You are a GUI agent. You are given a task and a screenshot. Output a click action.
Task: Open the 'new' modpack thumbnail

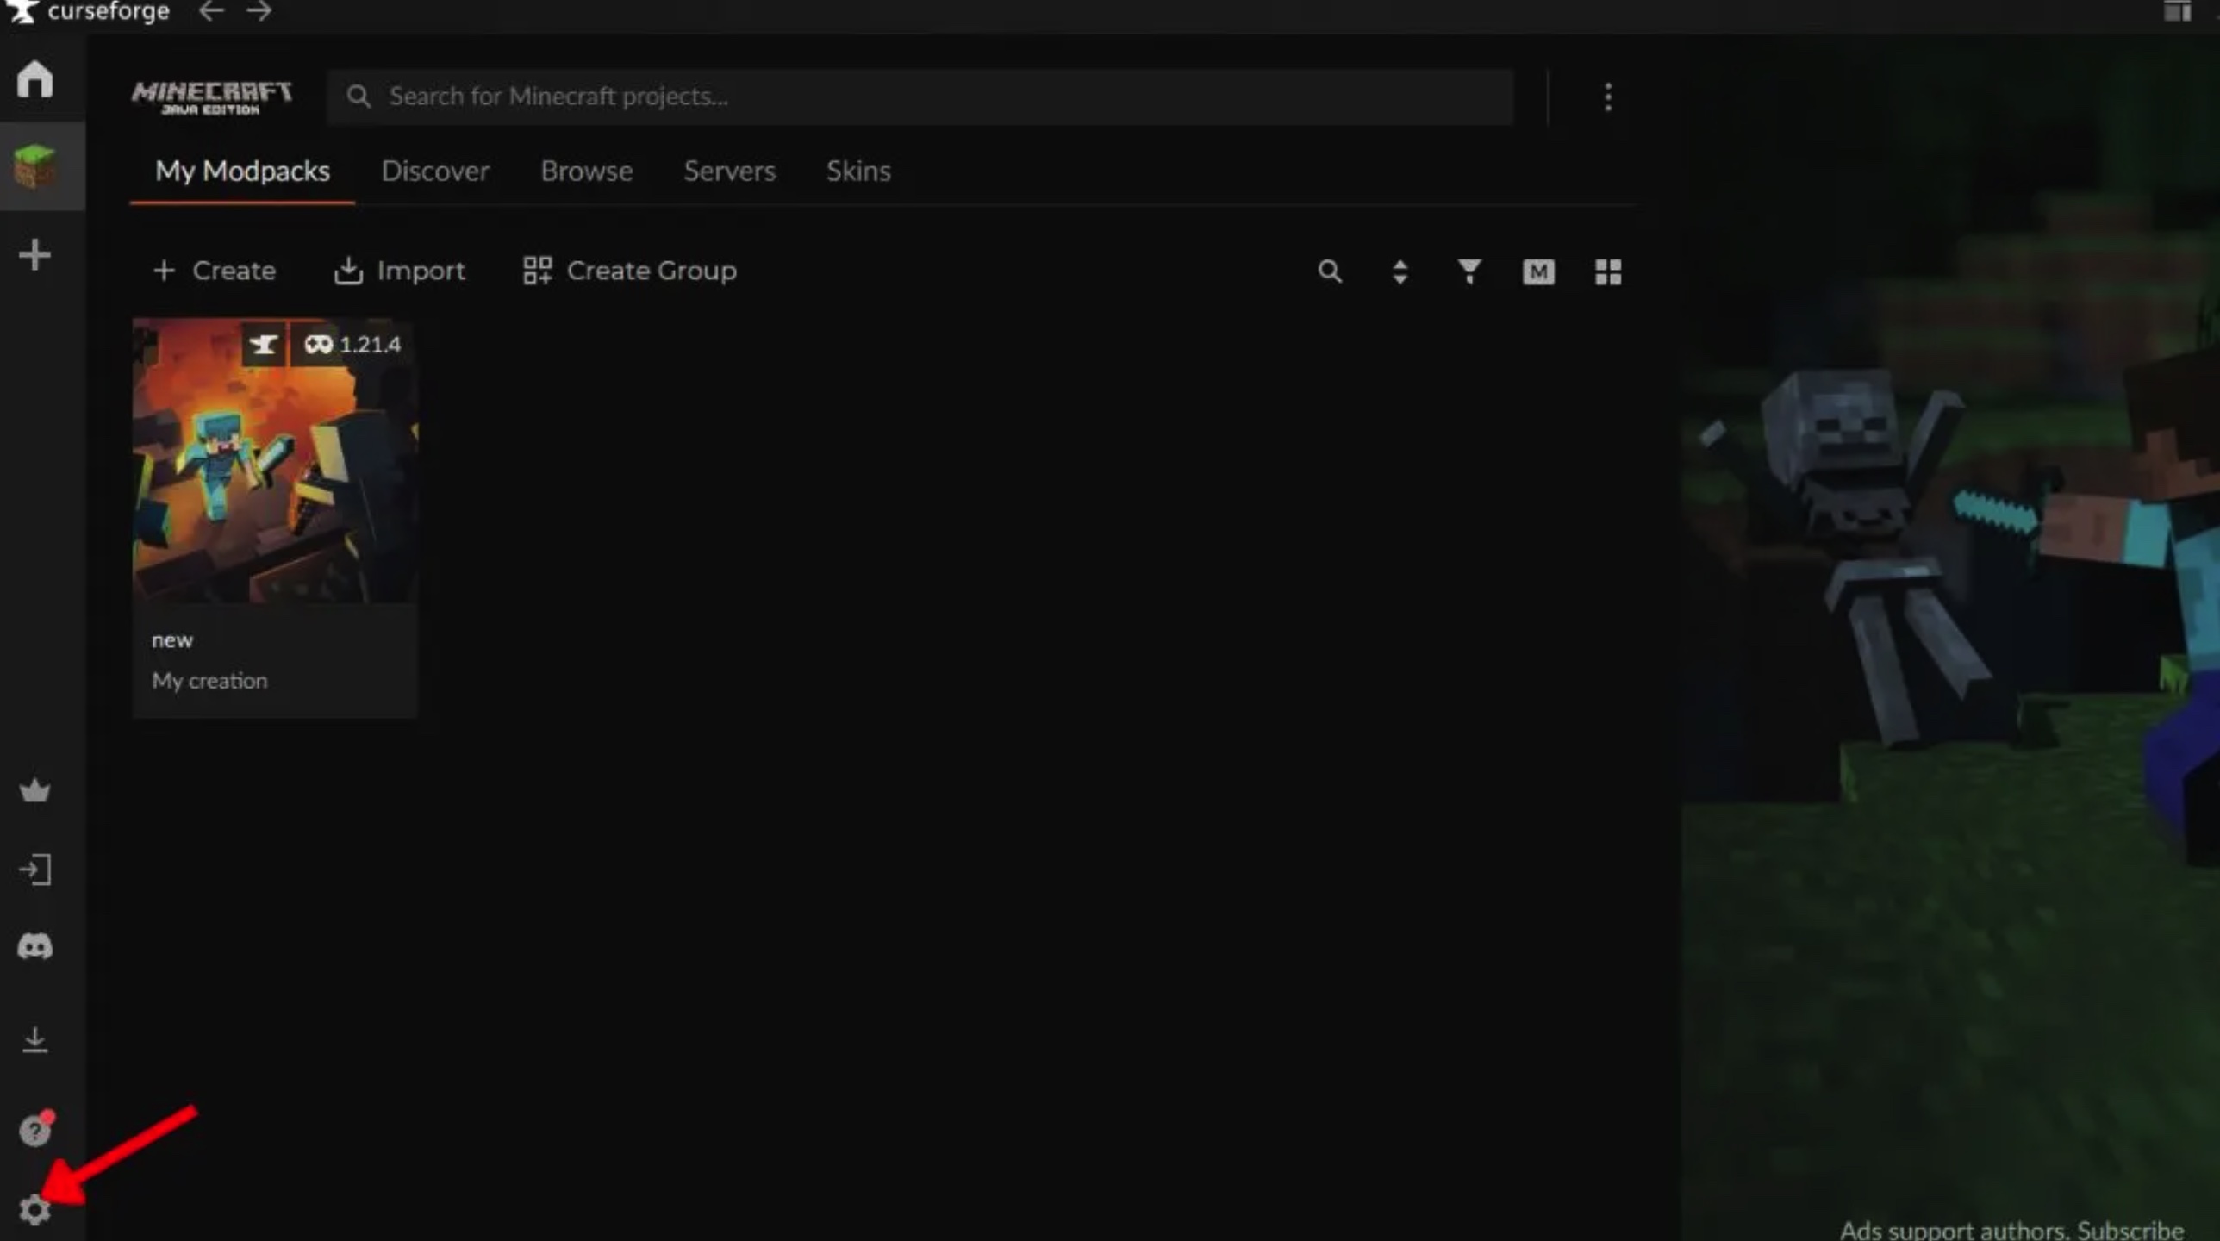point(275,460)
